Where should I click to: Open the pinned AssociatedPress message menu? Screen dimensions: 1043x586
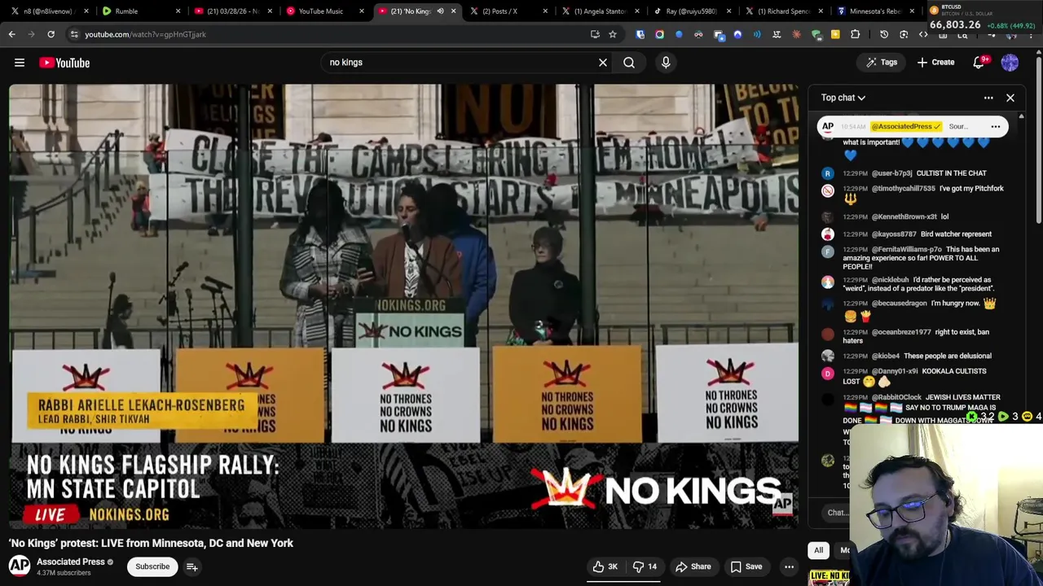(x=995, y=127)
